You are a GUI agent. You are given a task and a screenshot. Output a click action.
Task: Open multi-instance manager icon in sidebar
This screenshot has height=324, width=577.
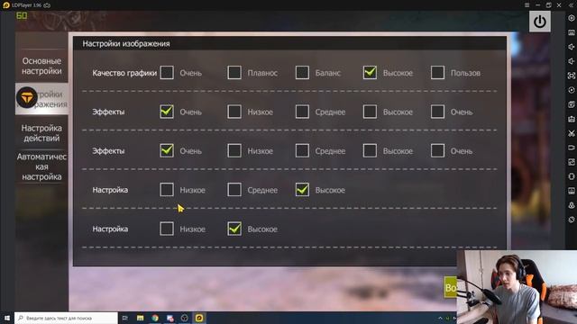coord(571,104)
